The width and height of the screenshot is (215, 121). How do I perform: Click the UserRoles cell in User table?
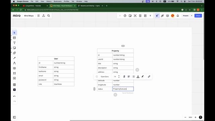pyautogui.click(x=63, y=84)
